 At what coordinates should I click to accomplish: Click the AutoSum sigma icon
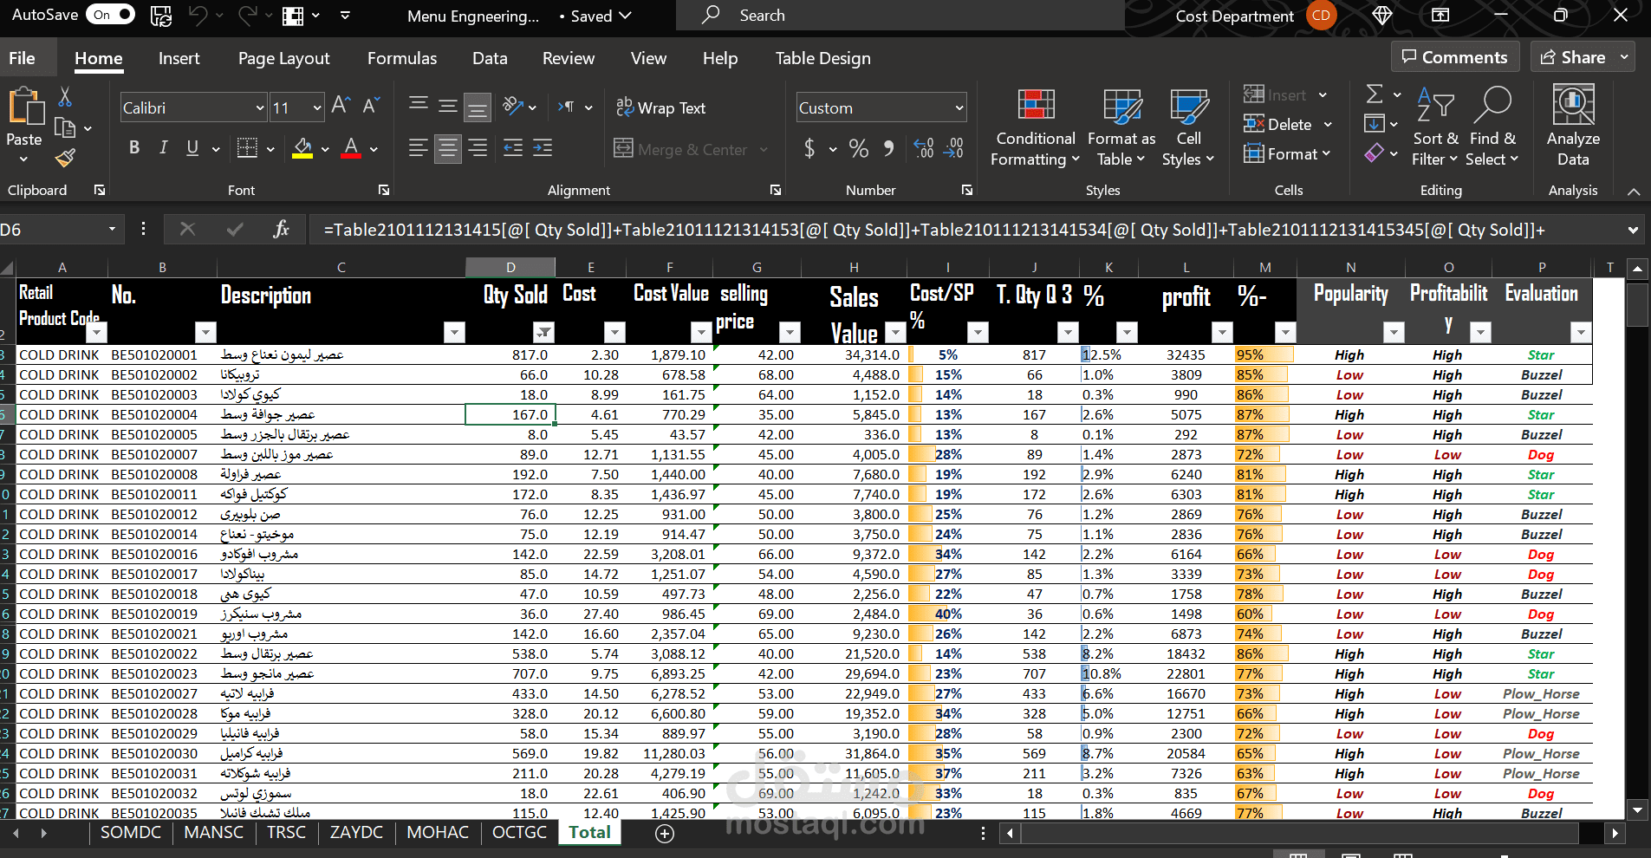(x=1375, y=94)
